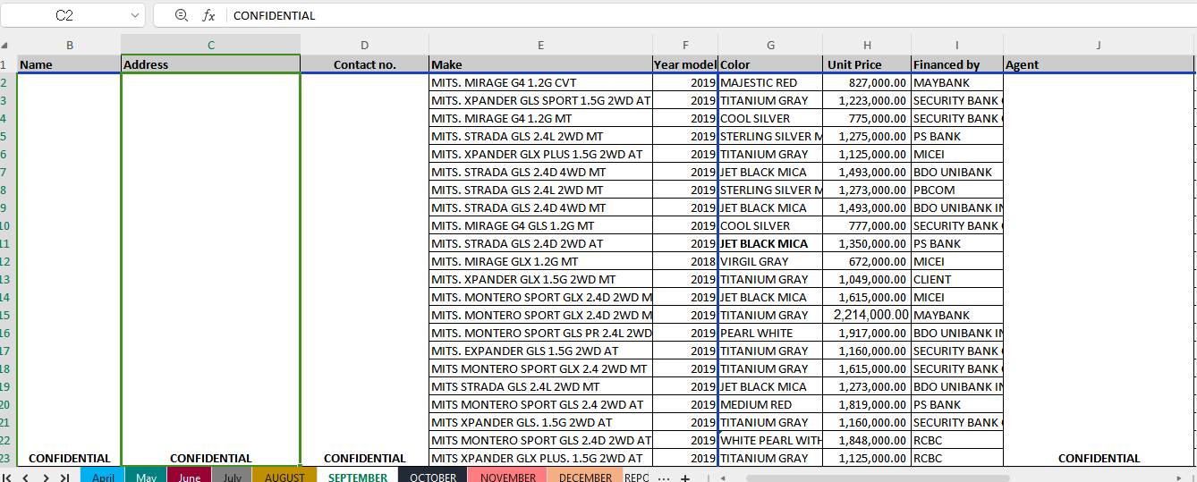Click the PS BANK cell in row 5
The height and width of the screenshot is (482, 1197).
click(957, 136)
